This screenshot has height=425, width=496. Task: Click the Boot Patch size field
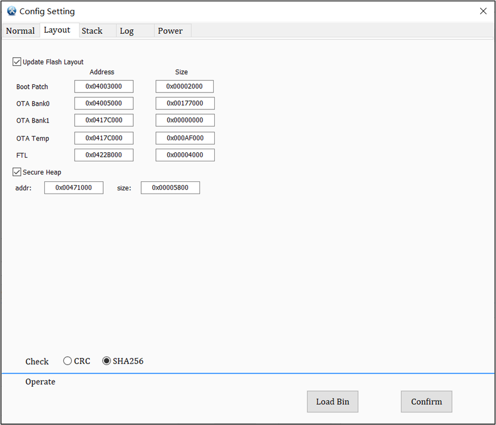click(185, 86)
